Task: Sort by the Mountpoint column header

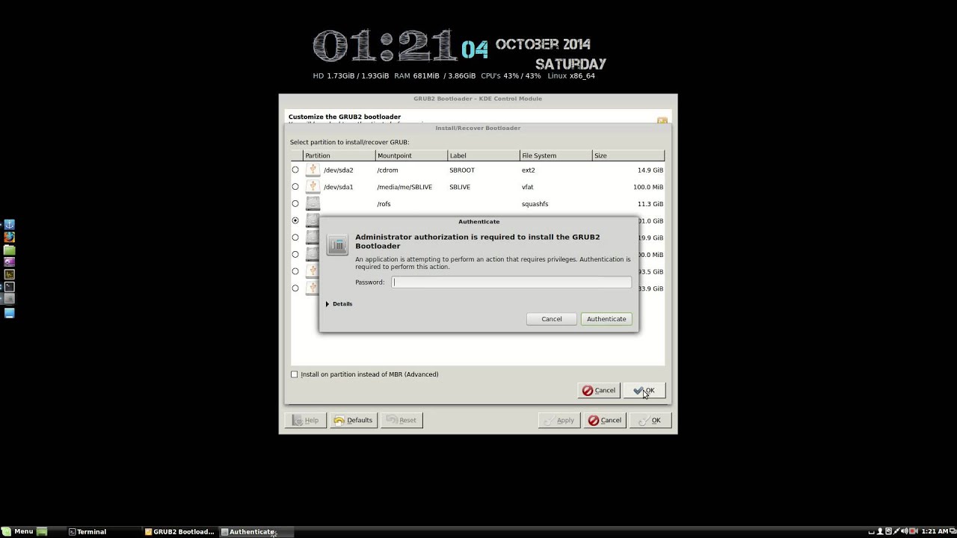Action: (x=411, y=155)
